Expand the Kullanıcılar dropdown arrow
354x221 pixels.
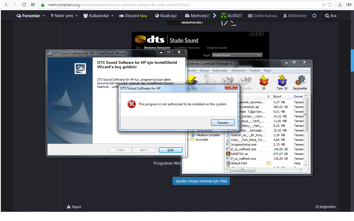tap(113, 16)
